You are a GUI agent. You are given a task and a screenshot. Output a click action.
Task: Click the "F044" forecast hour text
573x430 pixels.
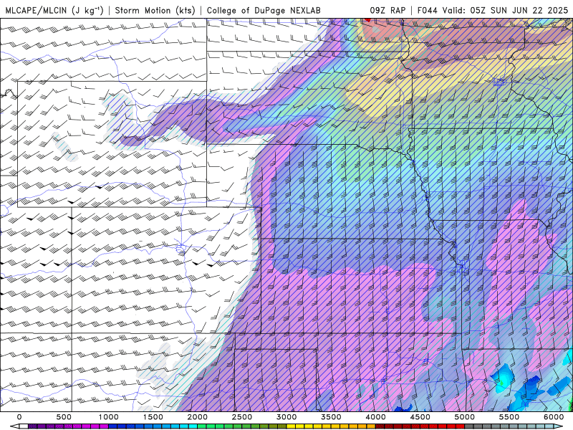[428, 10]
